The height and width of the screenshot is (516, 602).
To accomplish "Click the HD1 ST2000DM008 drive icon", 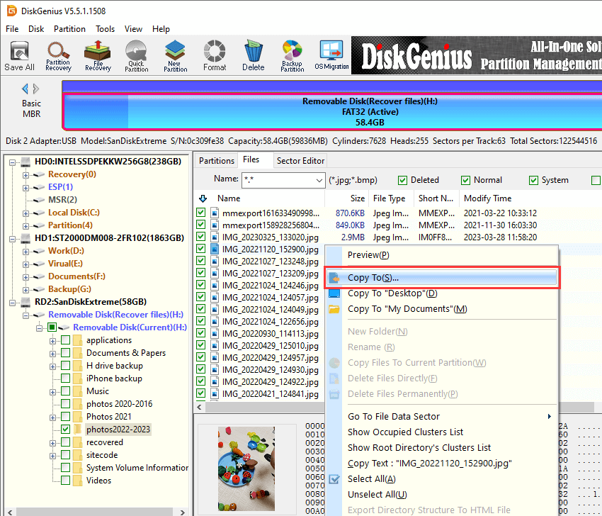I will click(x=25, y=238).
